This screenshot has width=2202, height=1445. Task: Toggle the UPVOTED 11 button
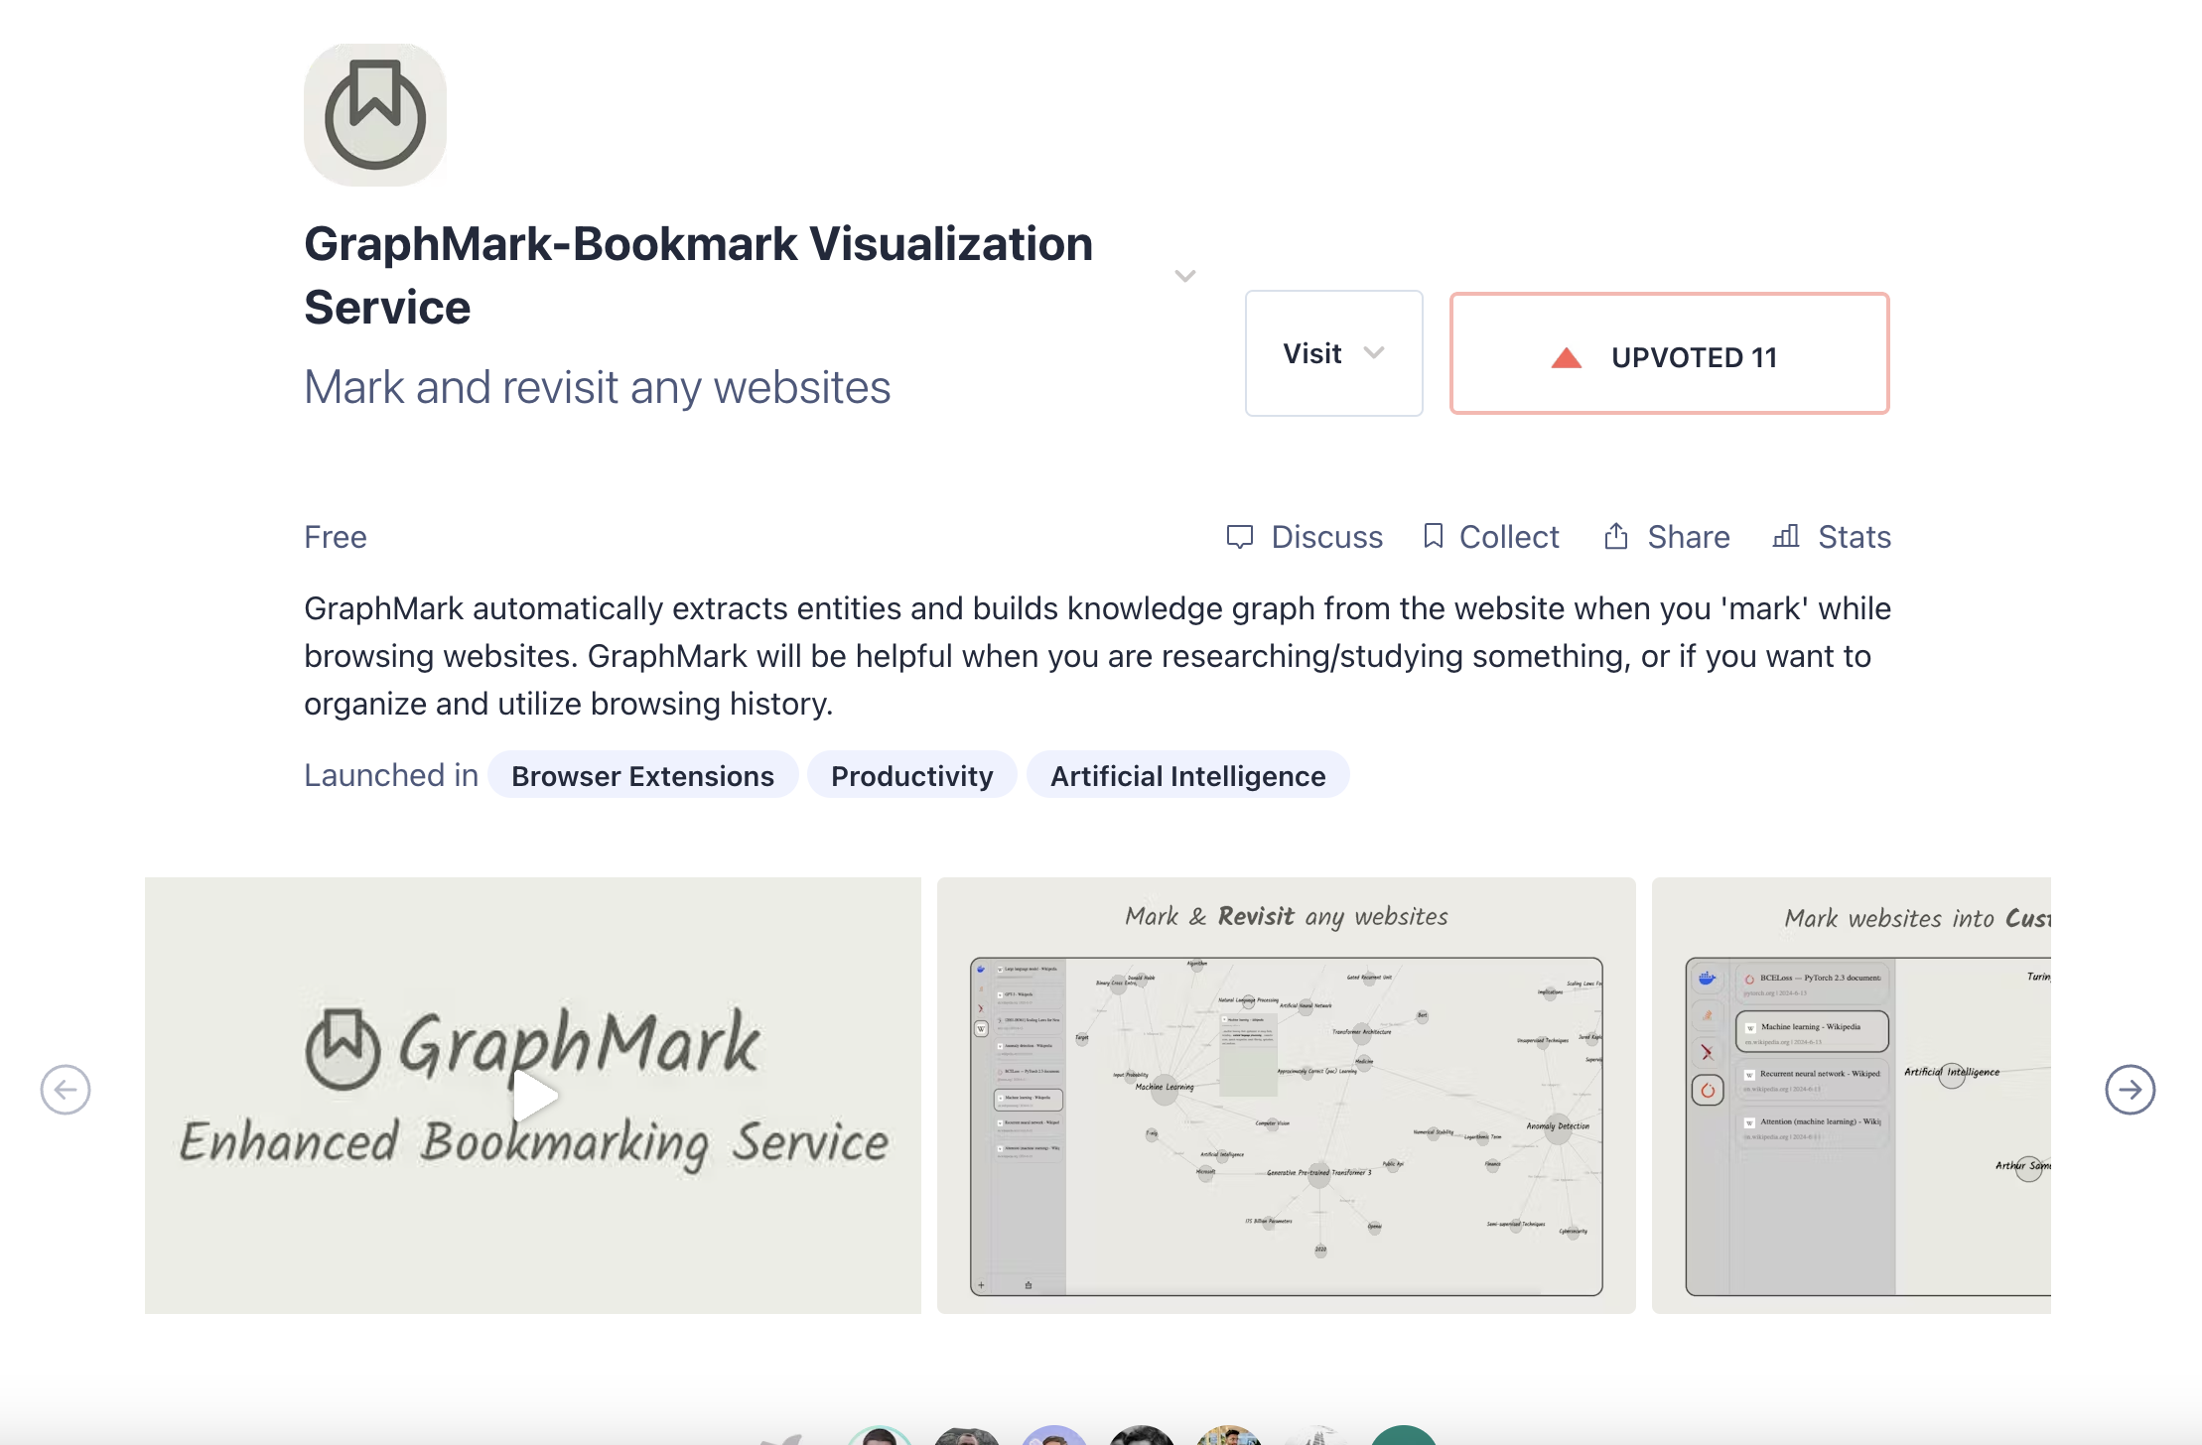coord(1669,354)
